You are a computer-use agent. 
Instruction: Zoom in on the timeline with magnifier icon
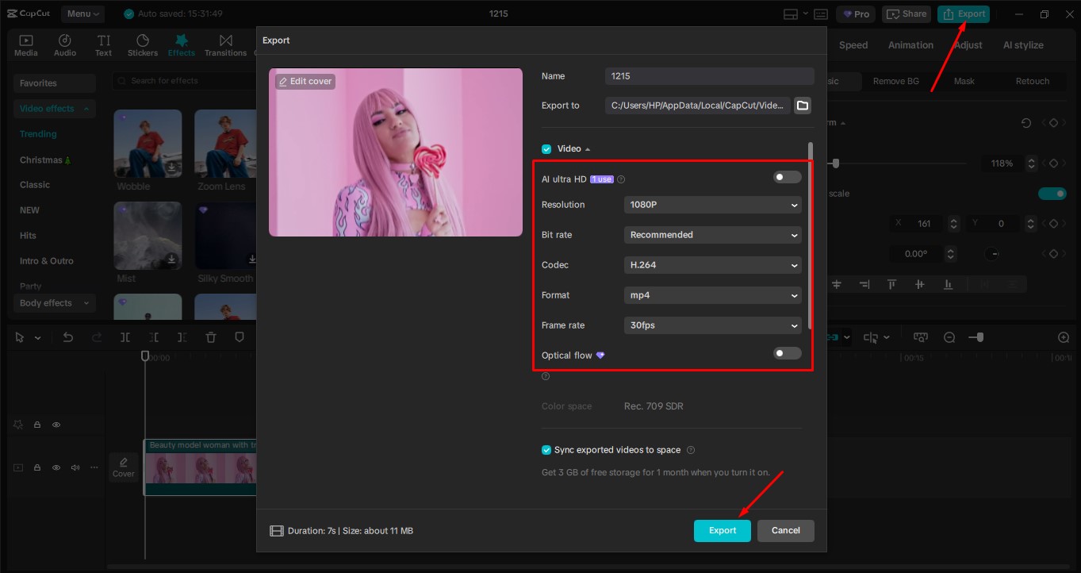(x=1064, y=336)
